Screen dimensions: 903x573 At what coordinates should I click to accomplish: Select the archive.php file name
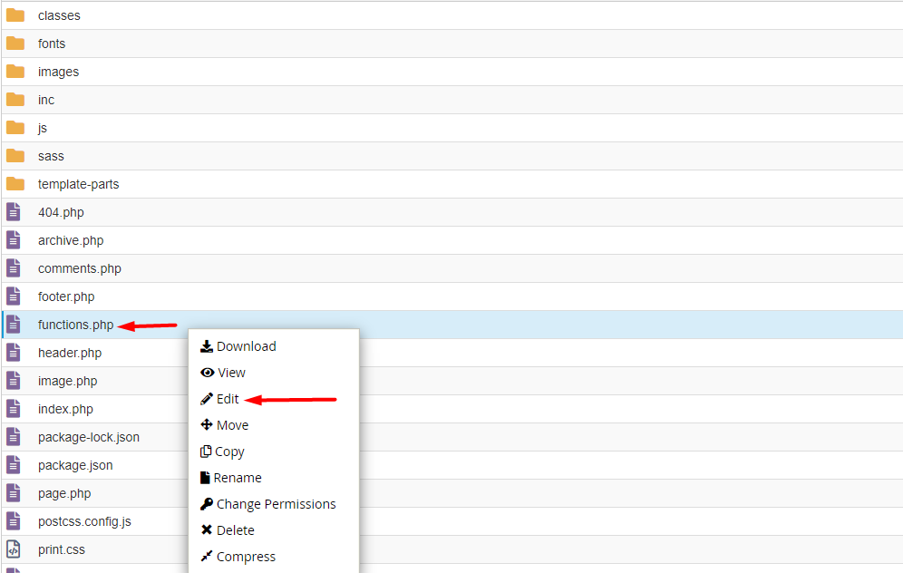(71, 241)
